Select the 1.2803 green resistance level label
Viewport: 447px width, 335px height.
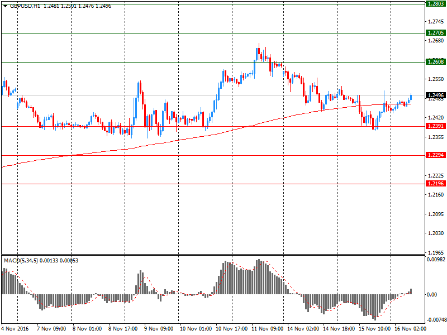[436, 4]
